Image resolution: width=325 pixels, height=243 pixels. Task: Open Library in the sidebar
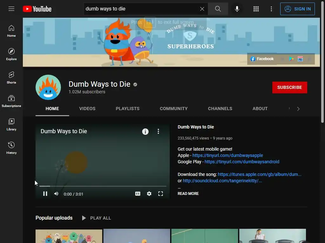pos(11,125)
